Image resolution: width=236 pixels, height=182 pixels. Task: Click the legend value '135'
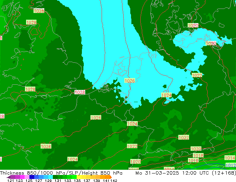[x=77, y=181]
